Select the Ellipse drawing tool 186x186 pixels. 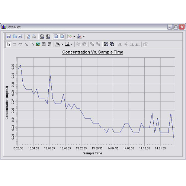[x=20, y=44]
